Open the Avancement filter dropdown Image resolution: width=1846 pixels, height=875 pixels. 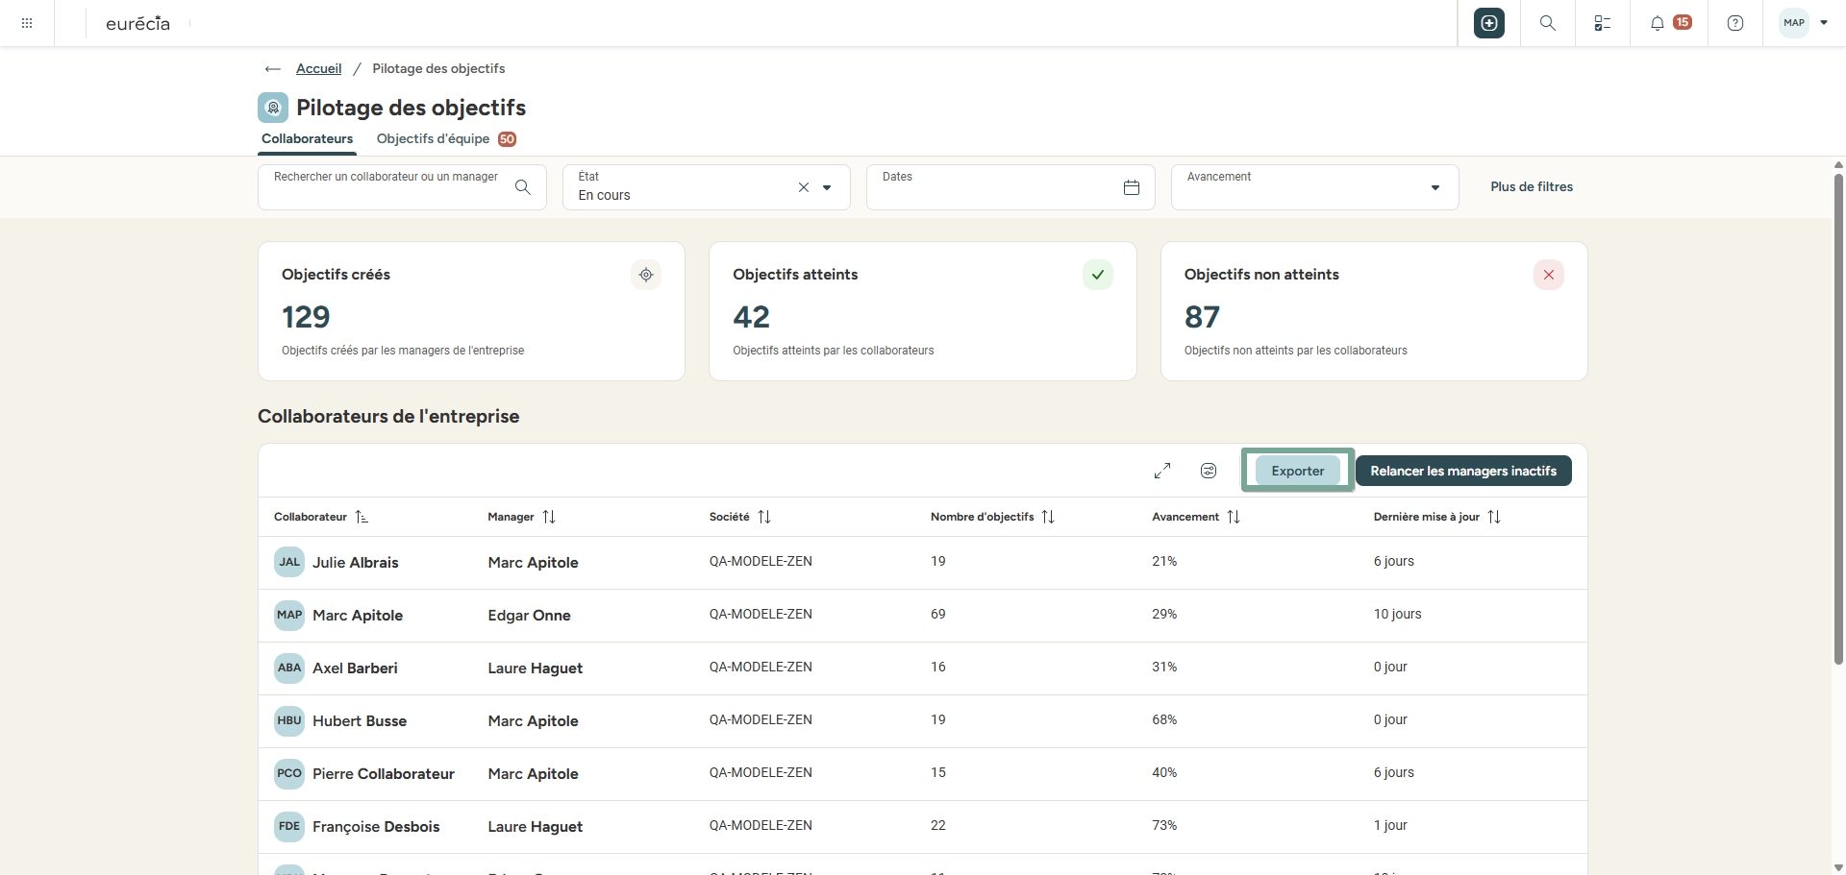point(1314,187)
